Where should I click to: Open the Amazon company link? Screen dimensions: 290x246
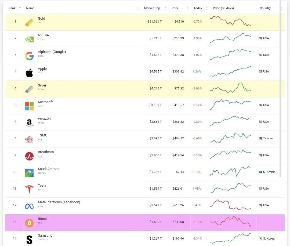pyautogui.click(x=44, y=118)
